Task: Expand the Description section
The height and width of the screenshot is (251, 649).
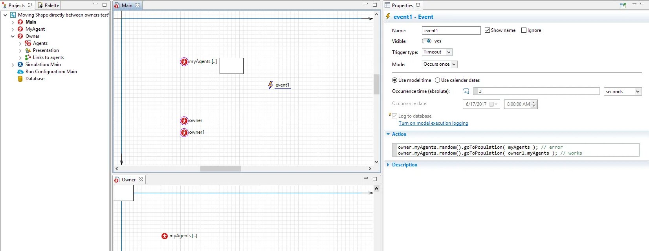Action: [x=388, y=165]
